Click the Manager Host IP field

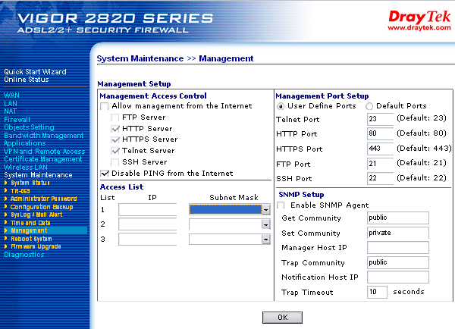coord(398,248)
